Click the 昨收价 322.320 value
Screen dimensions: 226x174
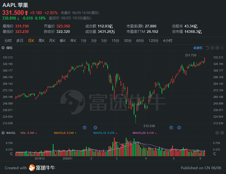pos(63,32)
